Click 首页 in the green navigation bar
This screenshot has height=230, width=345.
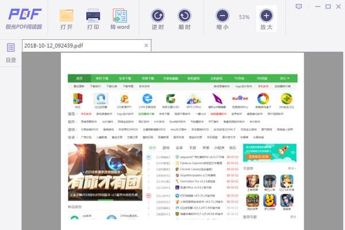coord(79,78)
